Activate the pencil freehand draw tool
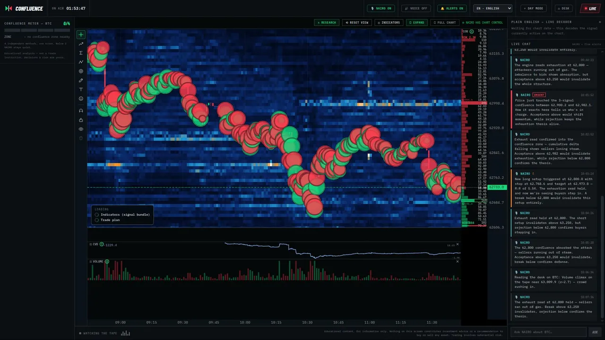This screenshot has width=605, height=340. [81, 80]
